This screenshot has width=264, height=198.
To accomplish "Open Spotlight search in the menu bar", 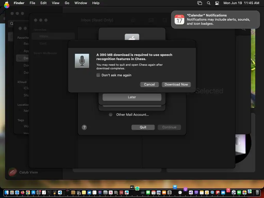I will [208, 3].
